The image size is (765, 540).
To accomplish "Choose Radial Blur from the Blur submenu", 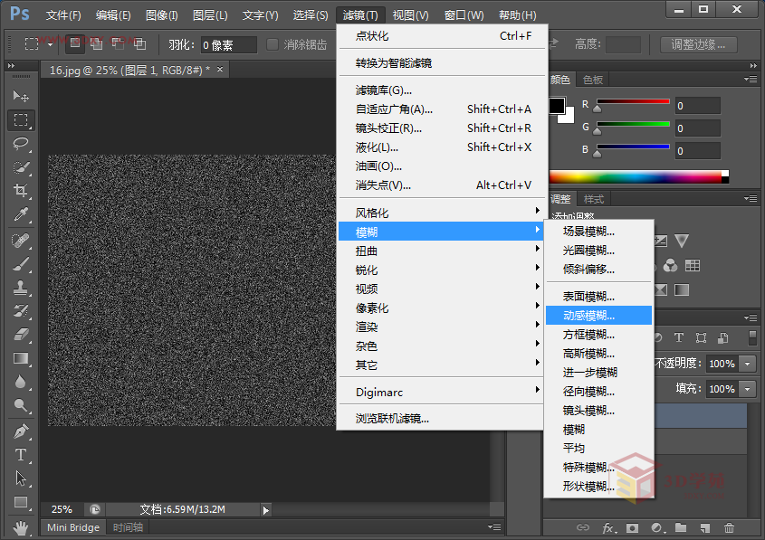I will point(598,392).
